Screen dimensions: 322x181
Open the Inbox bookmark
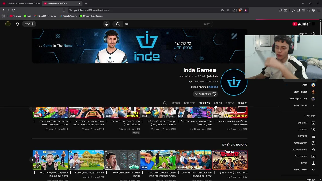click(45, 16)
